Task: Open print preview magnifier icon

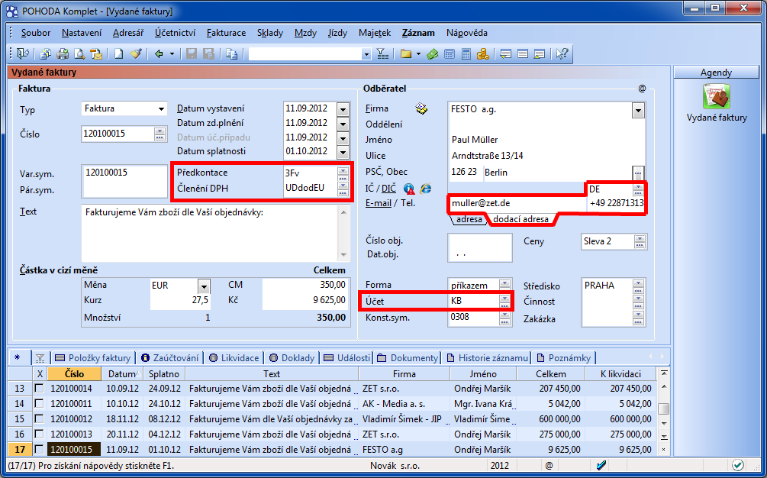Action: [79, 53]
